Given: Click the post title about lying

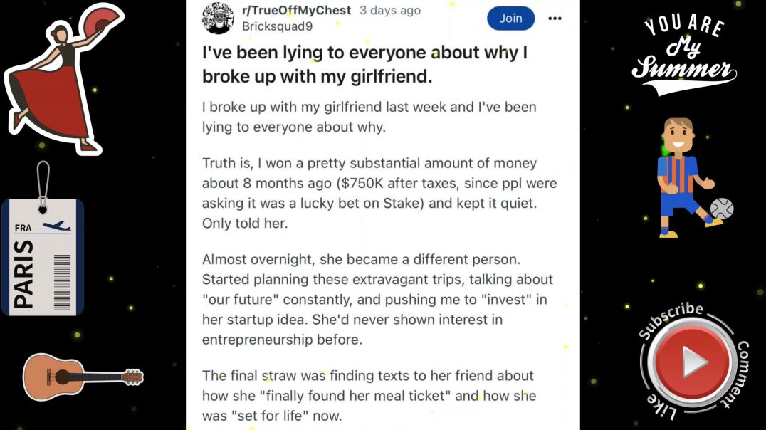Looking at the screenshot, I should pyautogui.click(x=365, y=64).
